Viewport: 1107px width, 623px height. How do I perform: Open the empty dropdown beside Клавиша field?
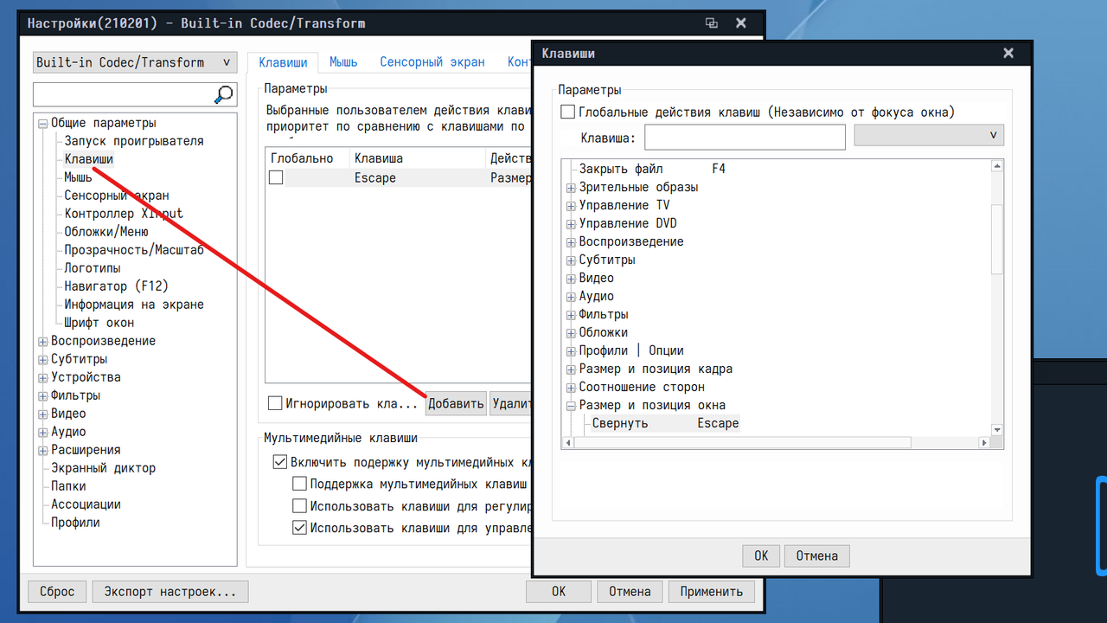pyautogui.click(x=929, y=136)
